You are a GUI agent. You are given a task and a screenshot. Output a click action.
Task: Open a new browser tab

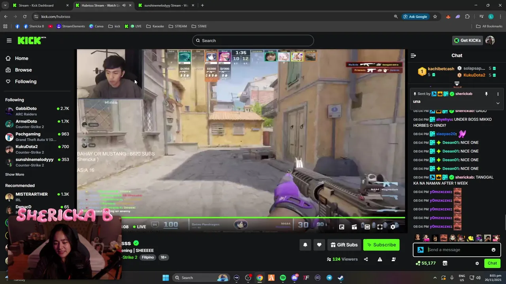click(x=202, y=6)
